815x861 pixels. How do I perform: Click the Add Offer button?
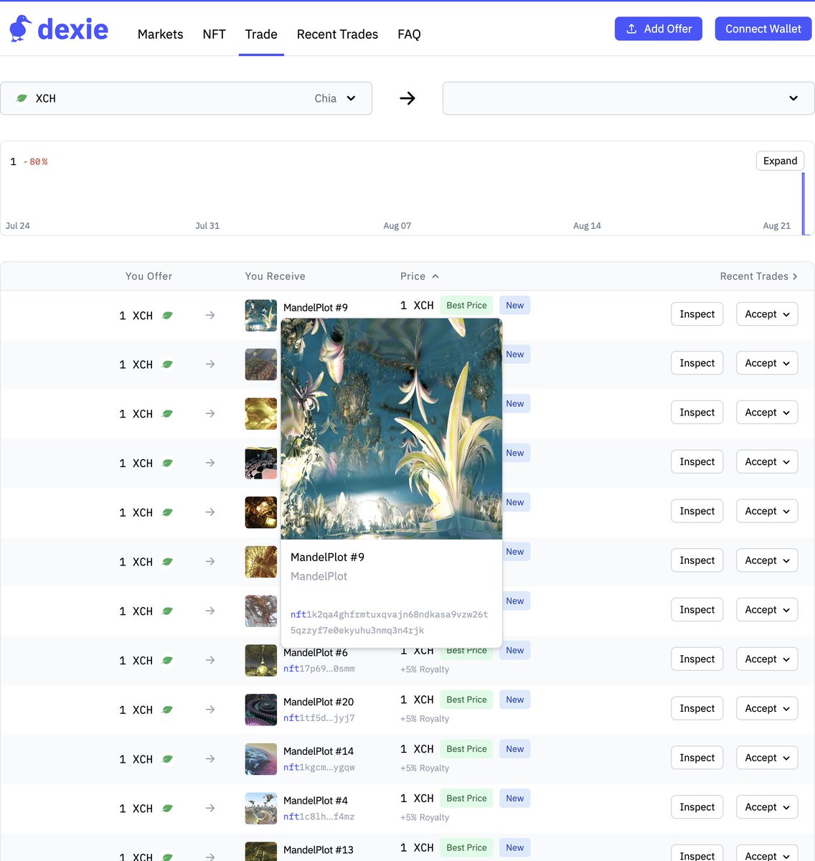[659, 29]
